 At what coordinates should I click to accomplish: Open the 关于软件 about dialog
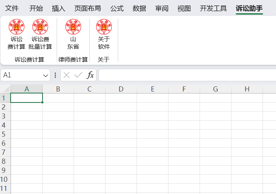click(x=104, y=35)
